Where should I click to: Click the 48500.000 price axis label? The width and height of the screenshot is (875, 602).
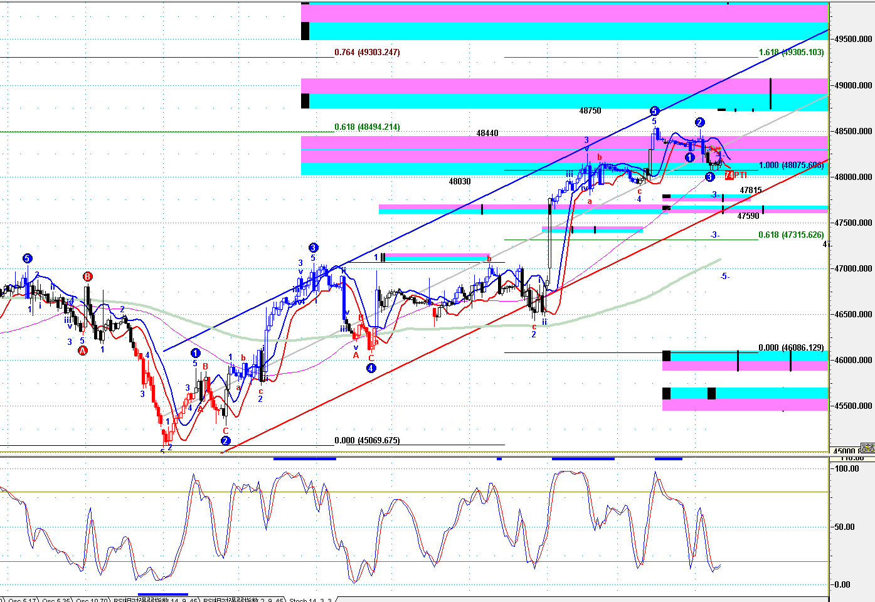(854, 131)
